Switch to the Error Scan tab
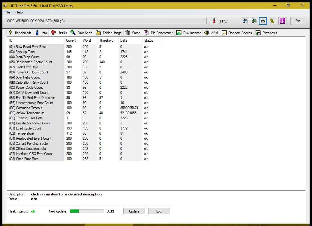 point(82,33)
